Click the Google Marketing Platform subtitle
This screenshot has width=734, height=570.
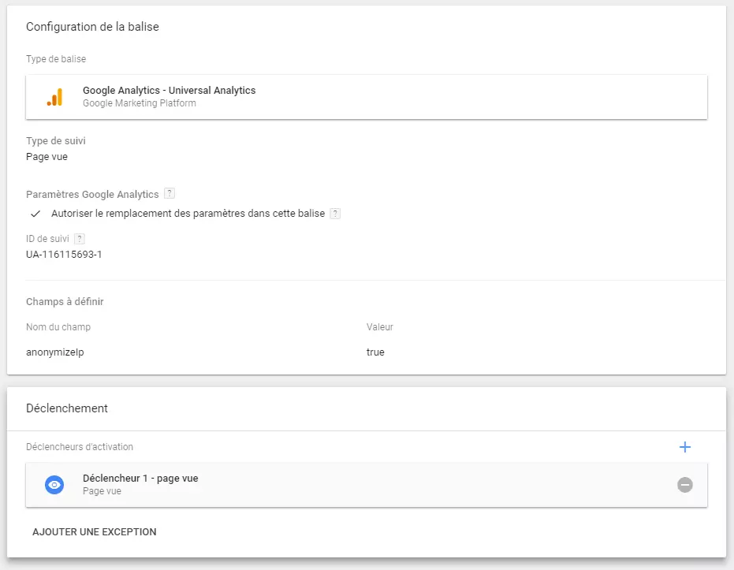[140, 103]
